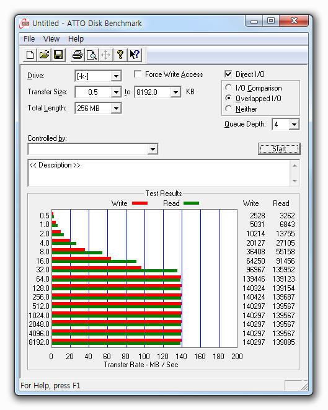The width and height of the screenshot is (328, 410).
Task: Click the window resize grip in status bar
Action: coord(304,386)
